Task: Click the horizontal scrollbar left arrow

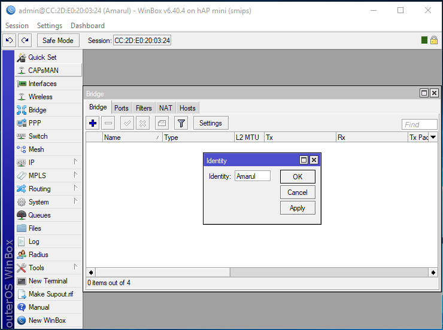Action: coord(91,273)
